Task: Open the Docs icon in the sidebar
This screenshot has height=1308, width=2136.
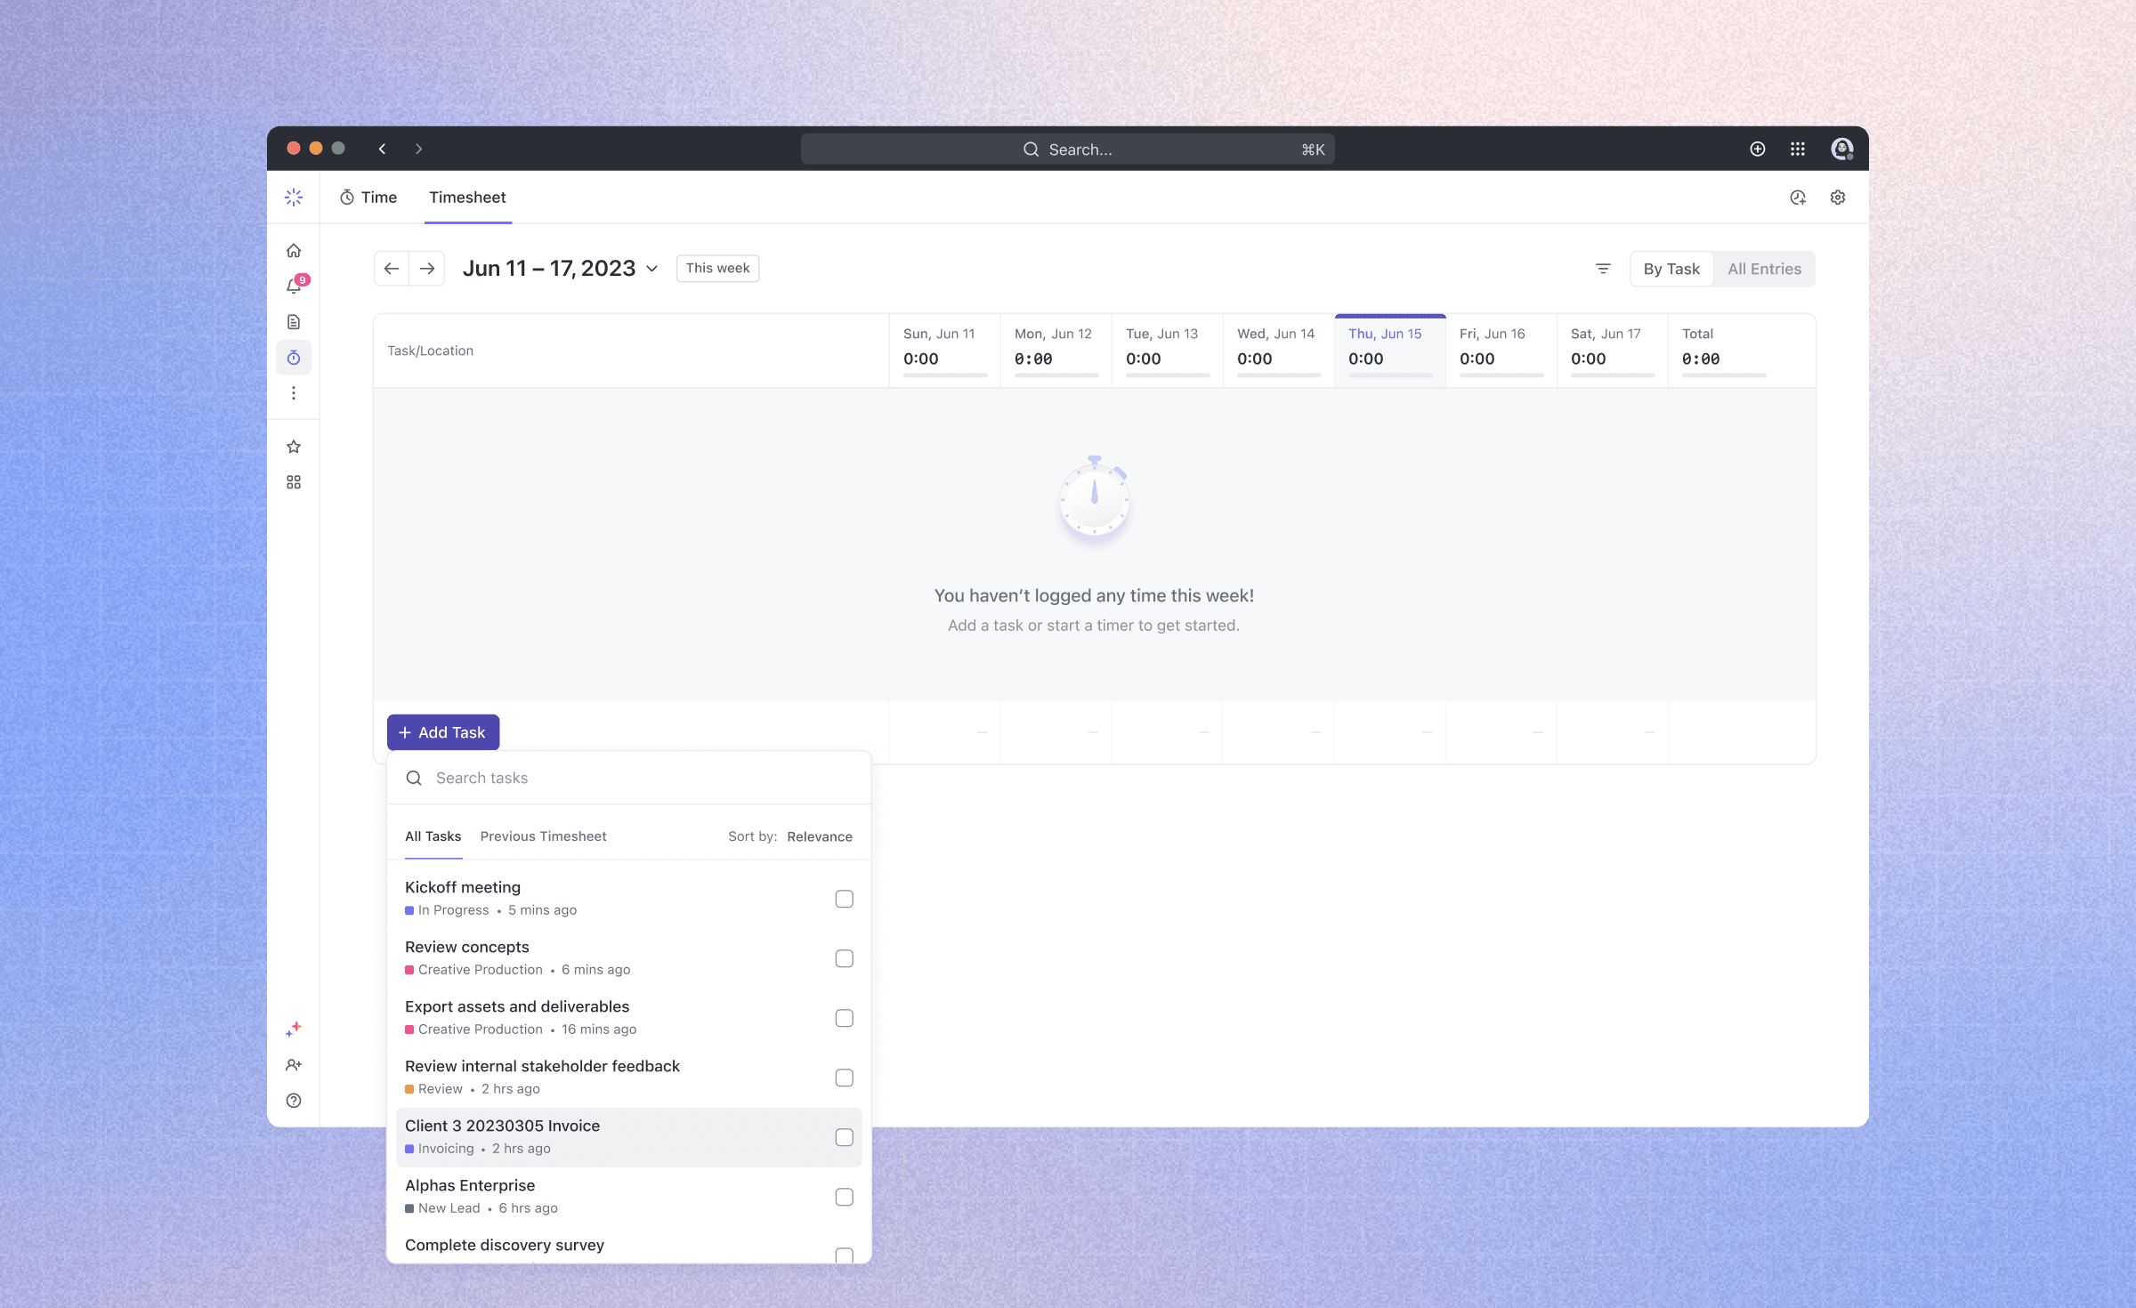Action: (x=294, y=321)
